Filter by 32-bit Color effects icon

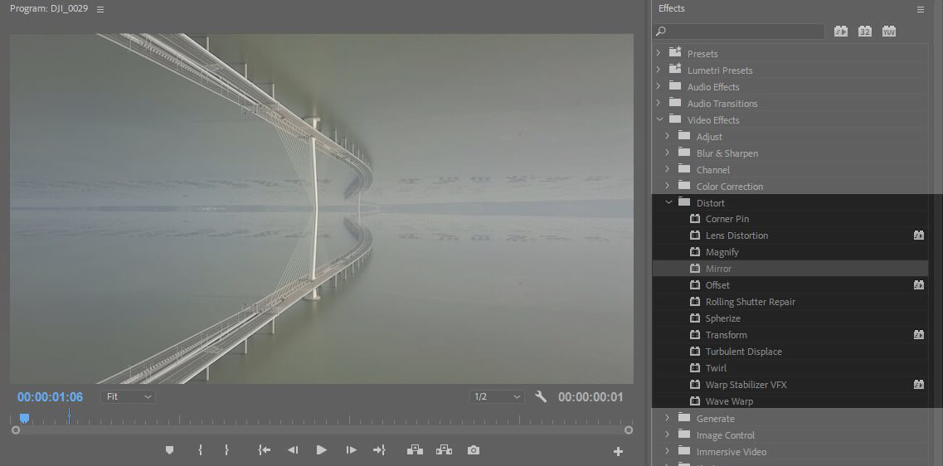865,32
